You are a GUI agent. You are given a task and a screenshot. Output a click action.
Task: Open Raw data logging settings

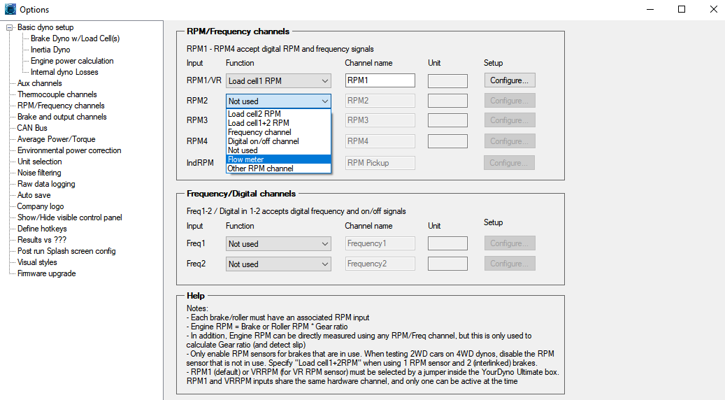coord(46,184)
